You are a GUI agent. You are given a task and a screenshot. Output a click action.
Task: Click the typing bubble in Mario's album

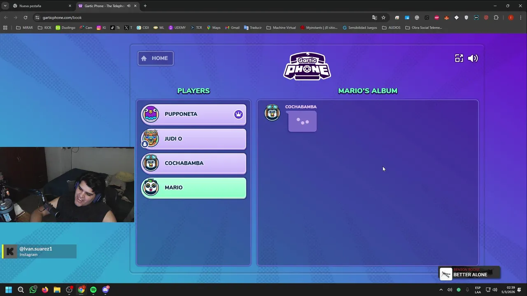tap(303, 122)
